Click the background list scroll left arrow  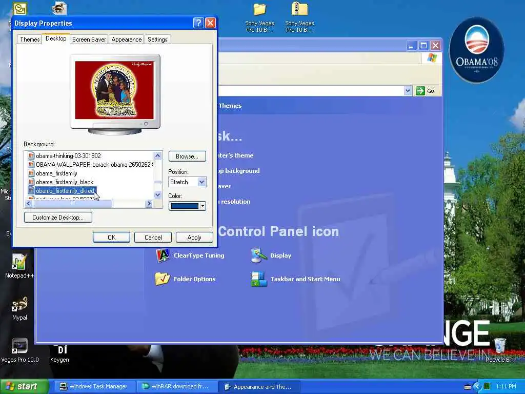(x=29, y=204)
